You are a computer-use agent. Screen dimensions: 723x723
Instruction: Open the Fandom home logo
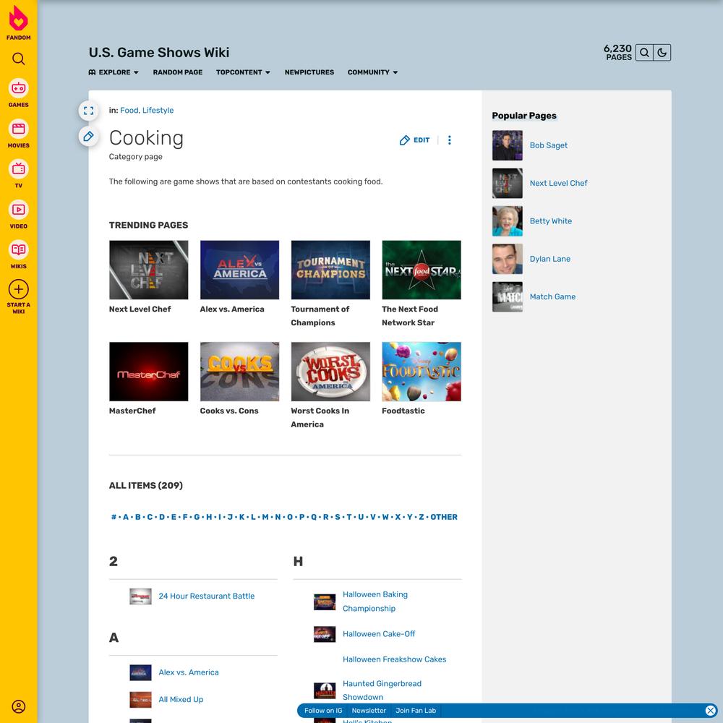[x=19, y=23]
